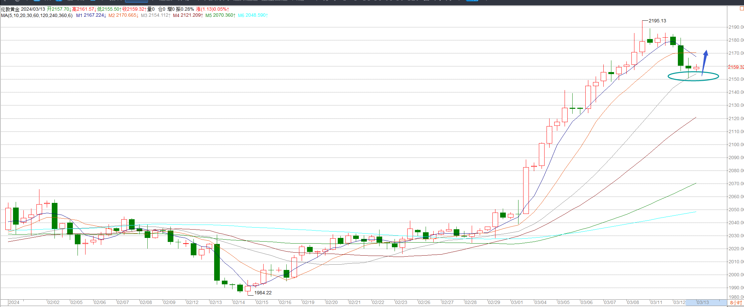This screenshot has width=744, height=307.
Task: Click the 02/08 date on time axis
Action: 146,302
